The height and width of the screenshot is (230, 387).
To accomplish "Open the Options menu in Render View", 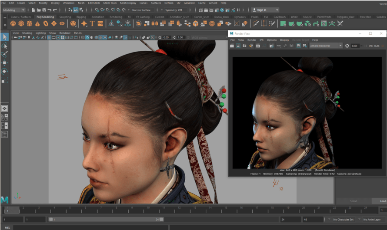I will 271,40.
